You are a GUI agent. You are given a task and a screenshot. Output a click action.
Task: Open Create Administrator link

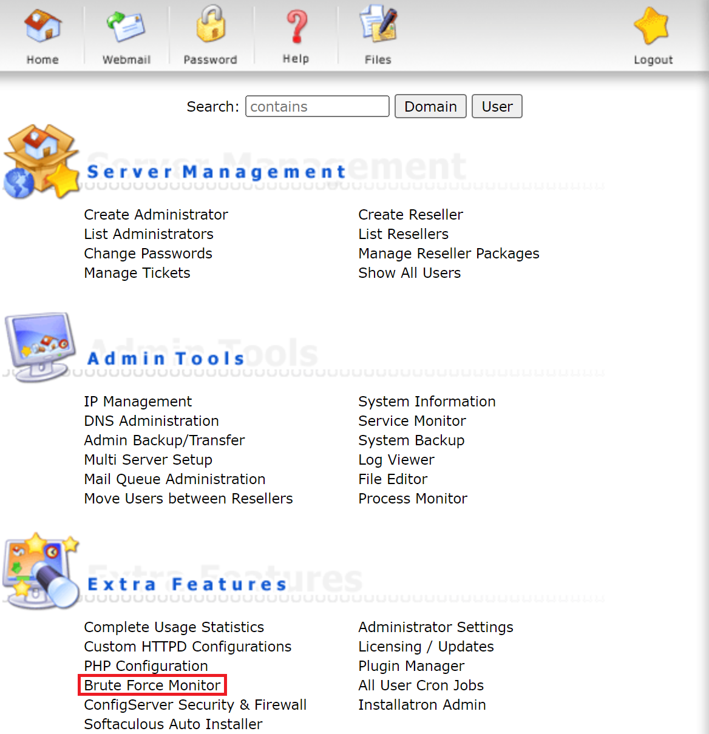click(x=156, y=215)
